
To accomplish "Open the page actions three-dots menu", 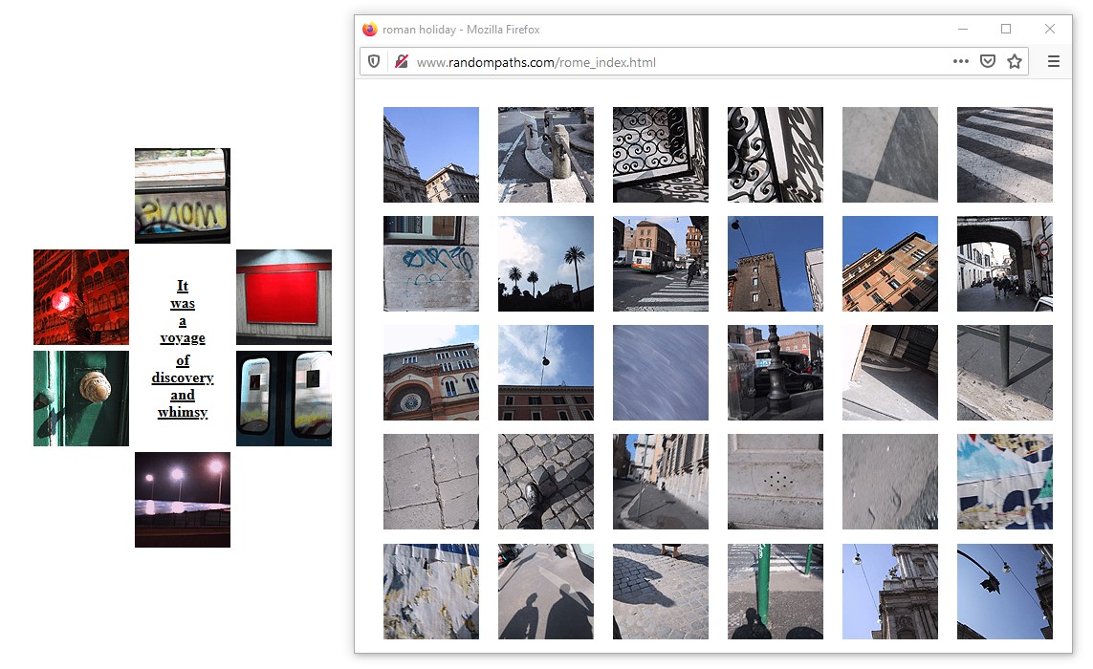I will pyautogui.click(x=960, y=61).
